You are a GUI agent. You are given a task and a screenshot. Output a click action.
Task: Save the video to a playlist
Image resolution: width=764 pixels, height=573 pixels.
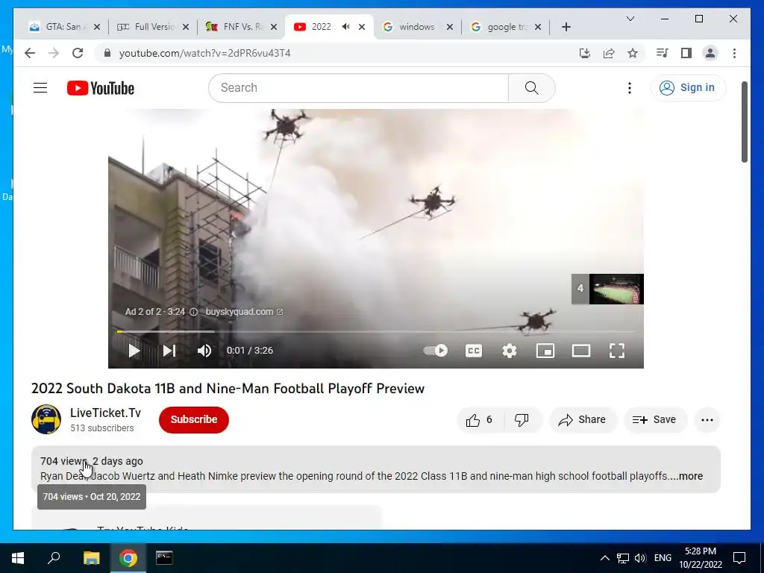pyautogui.click(x=655, y=420)
